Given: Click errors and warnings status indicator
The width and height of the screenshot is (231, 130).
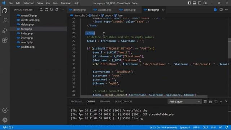Looking at the screenshot, I should (8, 127).
